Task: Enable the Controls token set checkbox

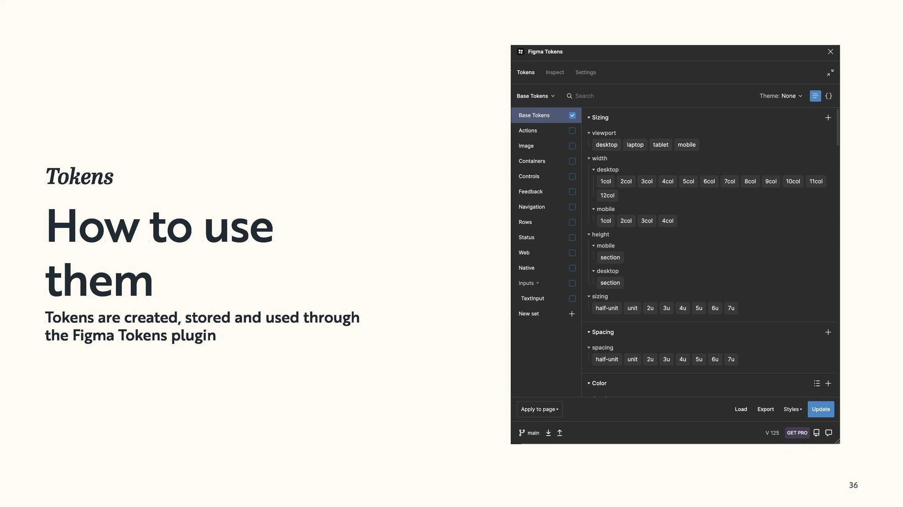Action: point(572,176)
